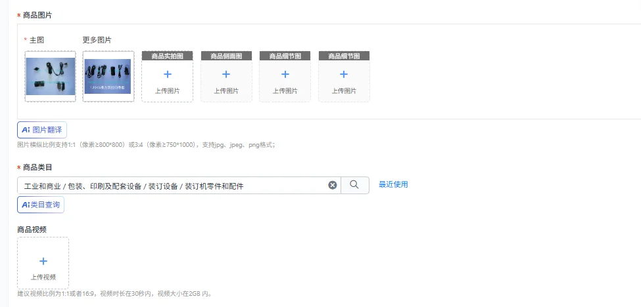Click the 商品图片 section label
Screen dimensions: 641x307
37,16
